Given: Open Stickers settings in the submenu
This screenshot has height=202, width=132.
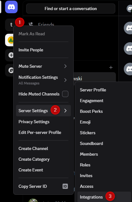Looking at the screenshot, I should [x=104, y=133].
